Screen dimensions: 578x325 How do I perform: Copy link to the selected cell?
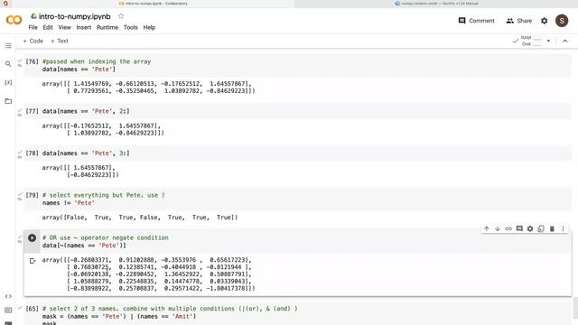(x=508, y=228)
